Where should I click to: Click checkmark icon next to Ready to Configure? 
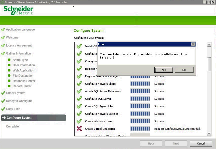tap(3, 101)
